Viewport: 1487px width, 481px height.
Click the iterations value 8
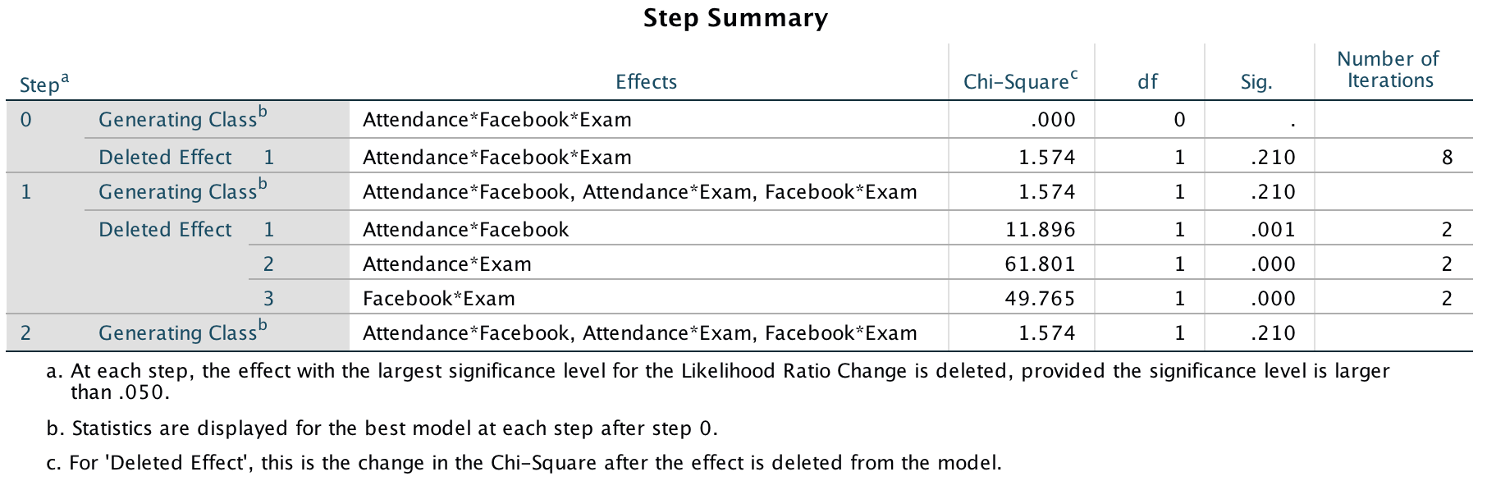click(x=1447, y=158)
